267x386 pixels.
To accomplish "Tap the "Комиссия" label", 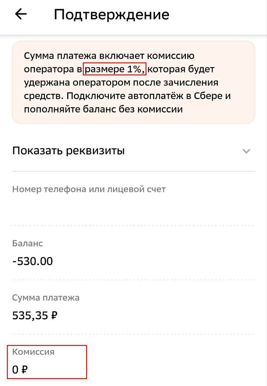I will click(33, 352).
